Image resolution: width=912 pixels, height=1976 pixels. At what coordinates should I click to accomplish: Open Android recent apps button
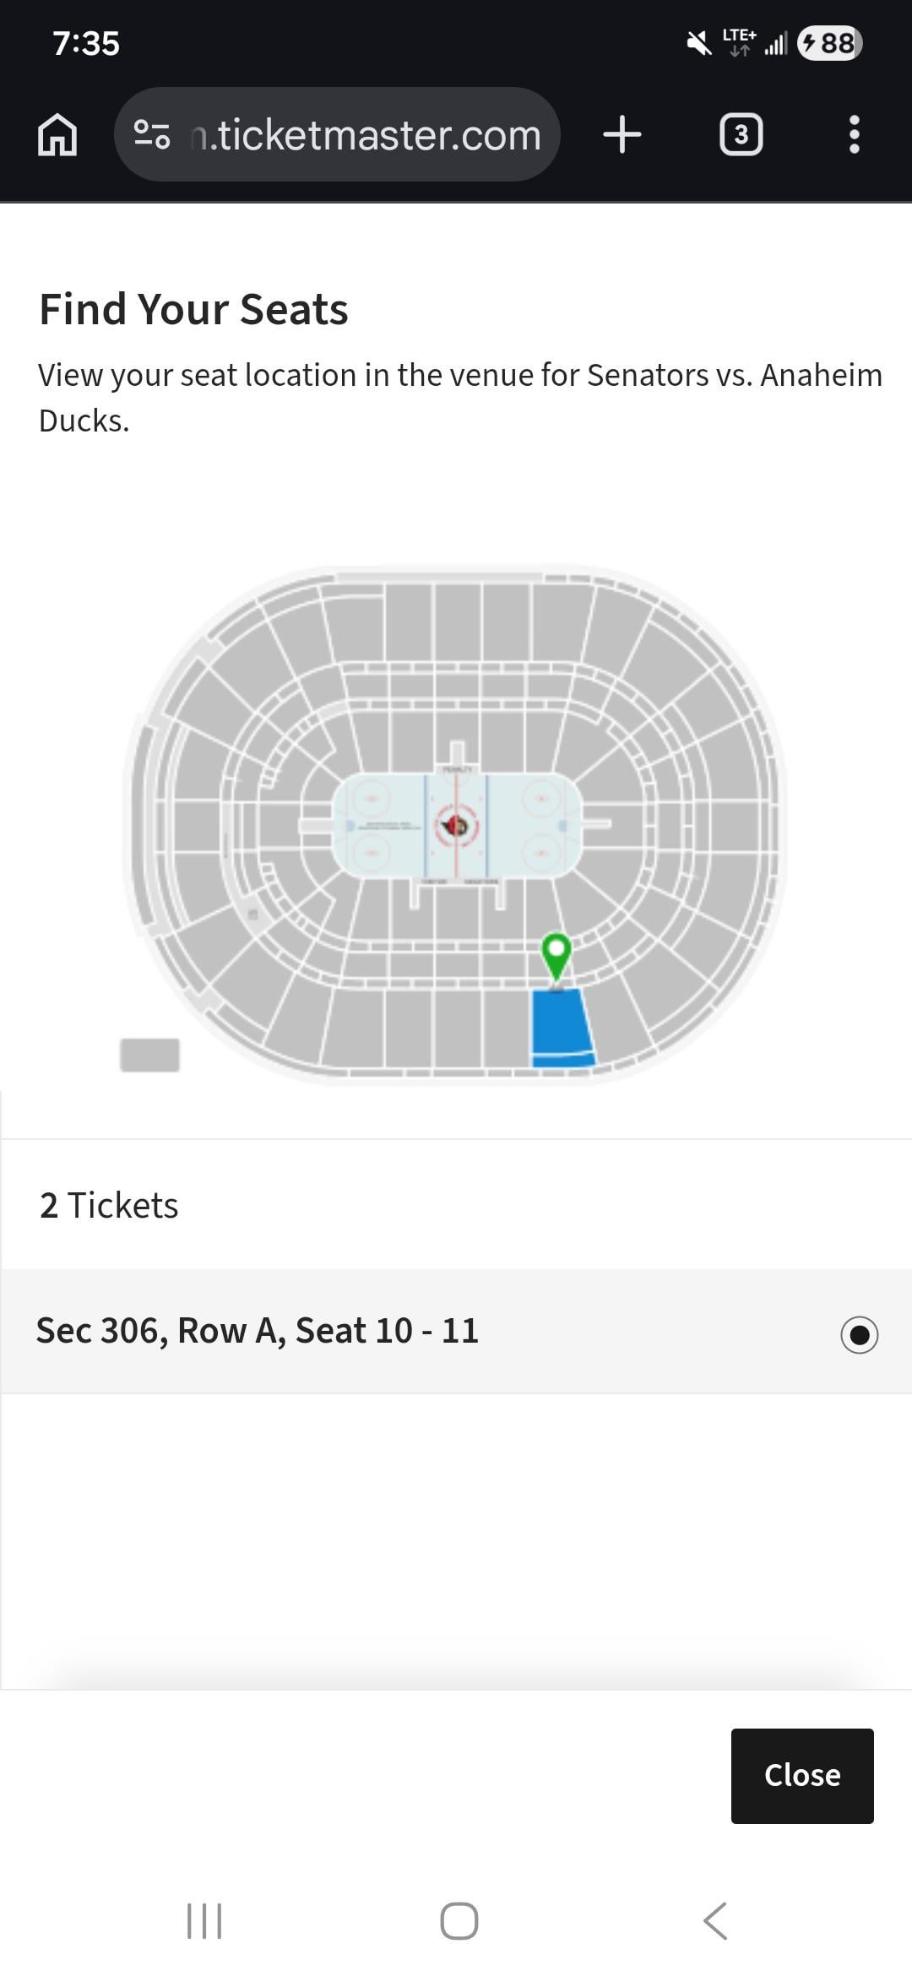(204, 1921)
